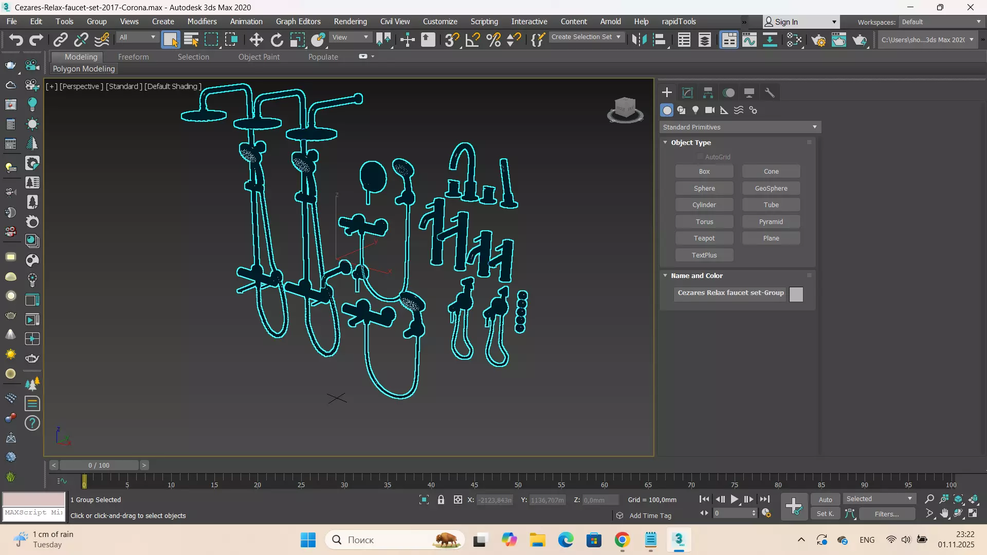Open the Rendering menu

[x=350, y=22]
